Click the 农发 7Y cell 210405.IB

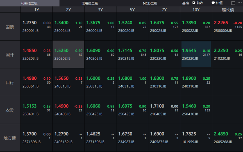click(164, 110)
